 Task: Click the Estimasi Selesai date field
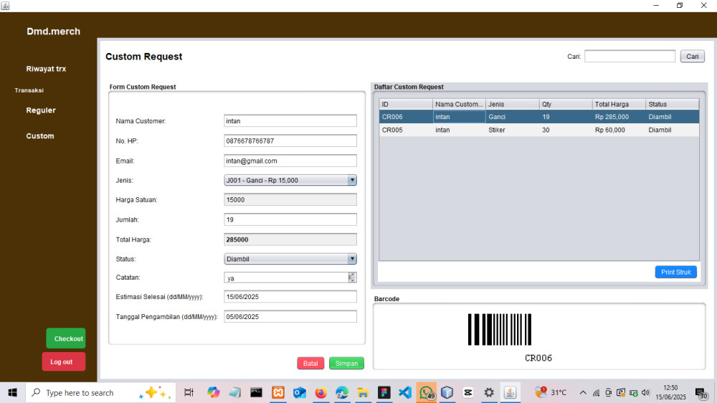point(290,296)
